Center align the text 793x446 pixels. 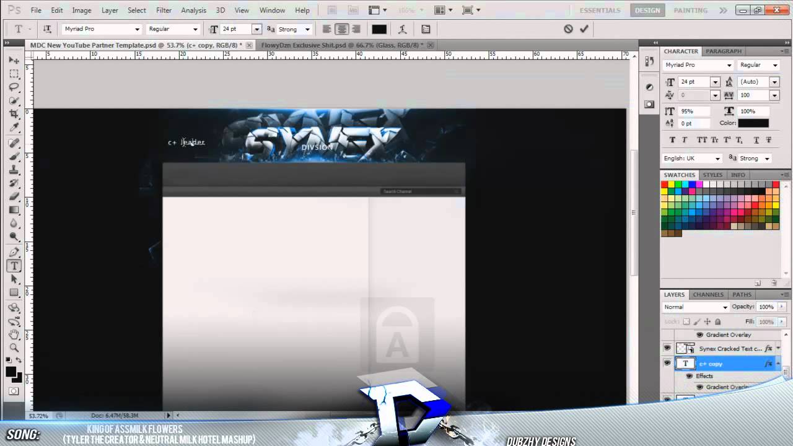tap(341, 29)
